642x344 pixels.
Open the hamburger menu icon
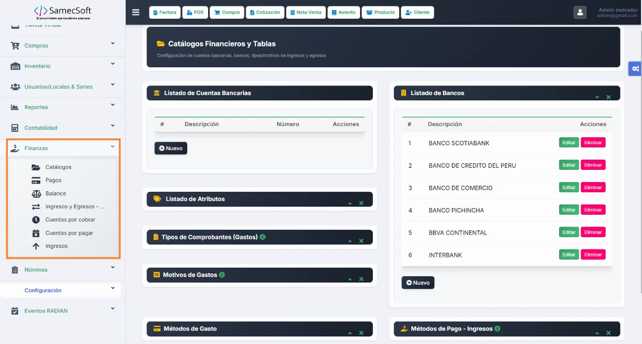135,12
